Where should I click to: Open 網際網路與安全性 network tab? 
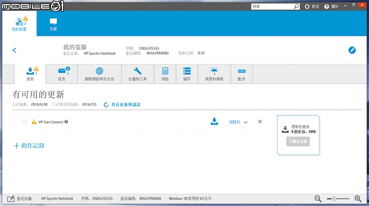[x=99, y=74]
